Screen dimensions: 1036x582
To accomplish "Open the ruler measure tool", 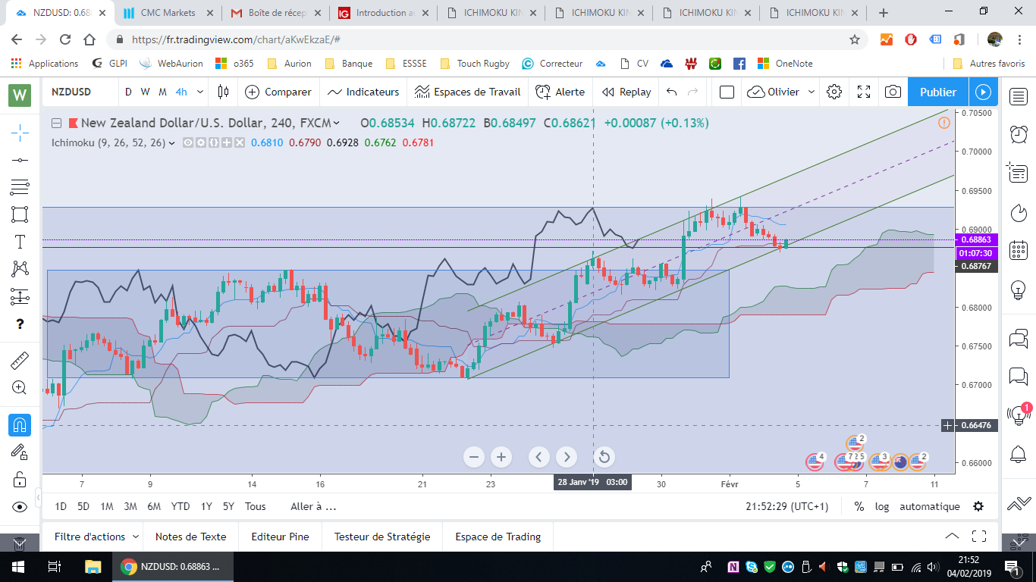I will point(20,360).
